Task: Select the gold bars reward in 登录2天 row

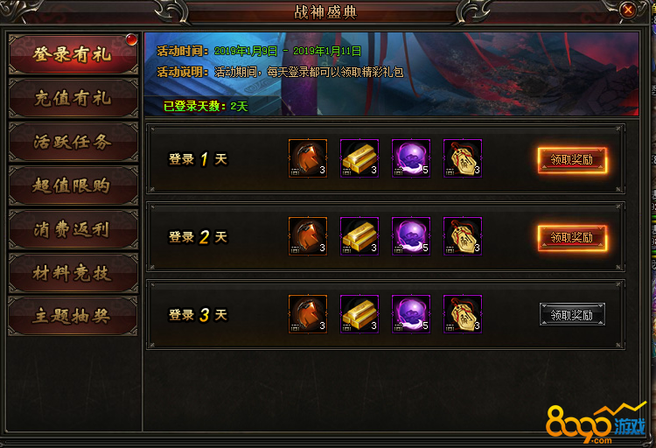Action: pyautogui.click(x=359, y=236)
